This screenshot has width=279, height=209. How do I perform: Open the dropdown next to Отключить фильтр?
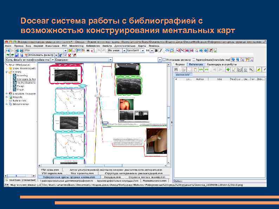(56, 55)
